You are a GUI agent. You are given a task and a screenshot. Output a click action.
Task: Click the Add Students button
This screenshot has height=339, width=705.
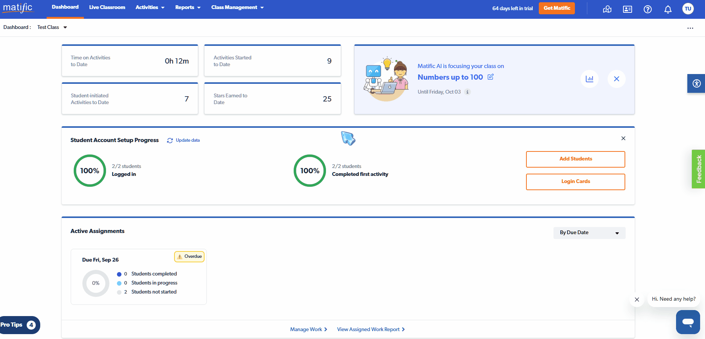coord(575,159)
